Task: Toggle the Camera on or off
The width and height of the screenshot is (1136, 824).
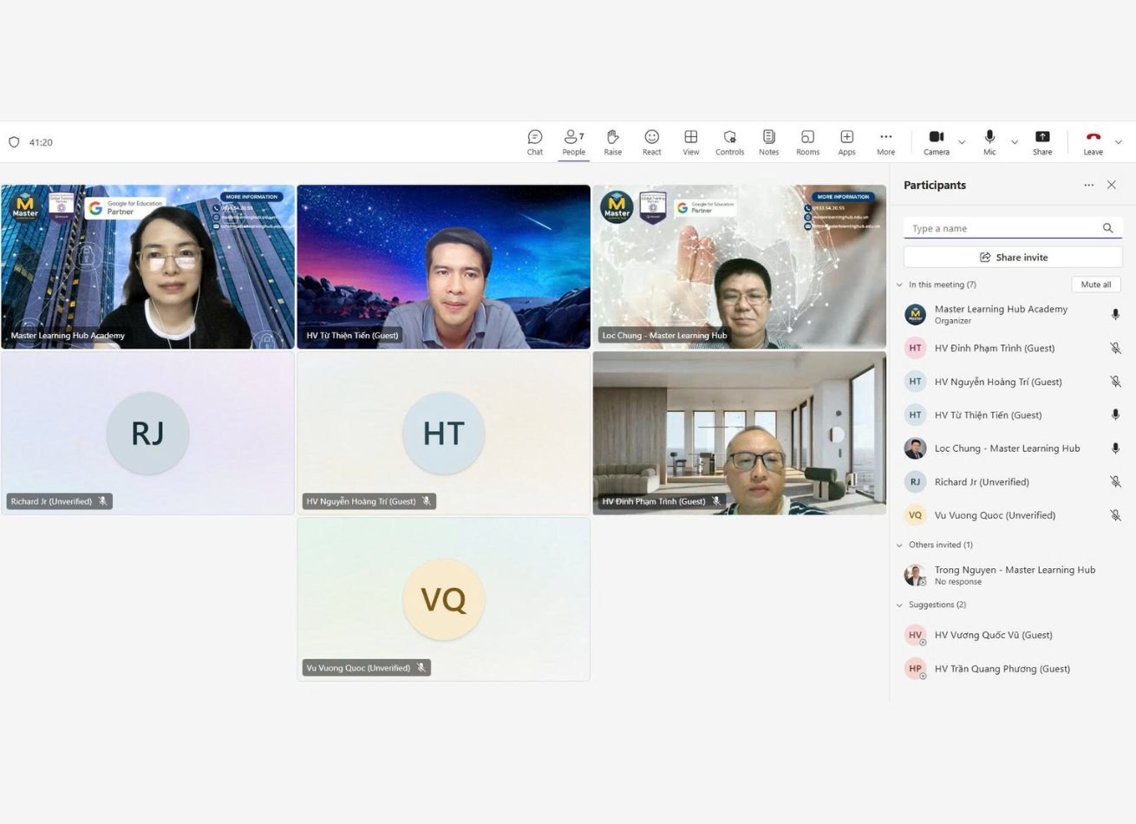Action: 936,142
